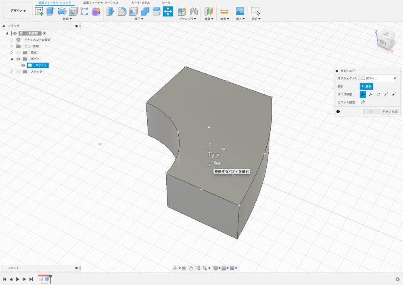
Task: Open the デザイン workspace dropdown
Action: click(18, 11)
